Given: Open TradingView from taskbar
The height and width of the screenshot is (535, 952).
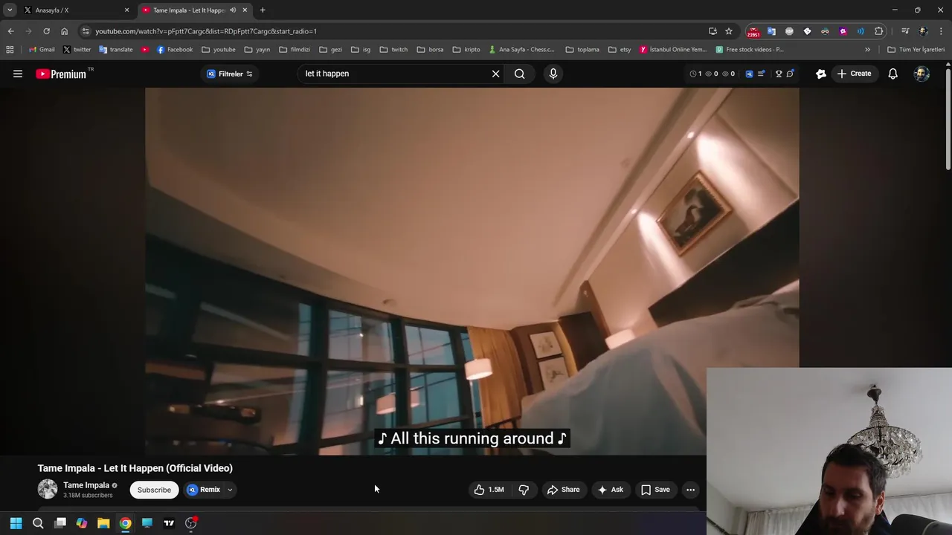Looking at the screenshot, I should [169, 523].
